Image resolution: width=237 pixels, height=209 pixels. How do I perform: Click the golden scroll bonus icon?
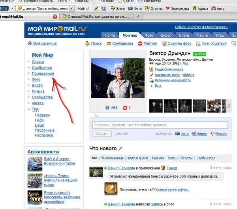click(111, 188)
